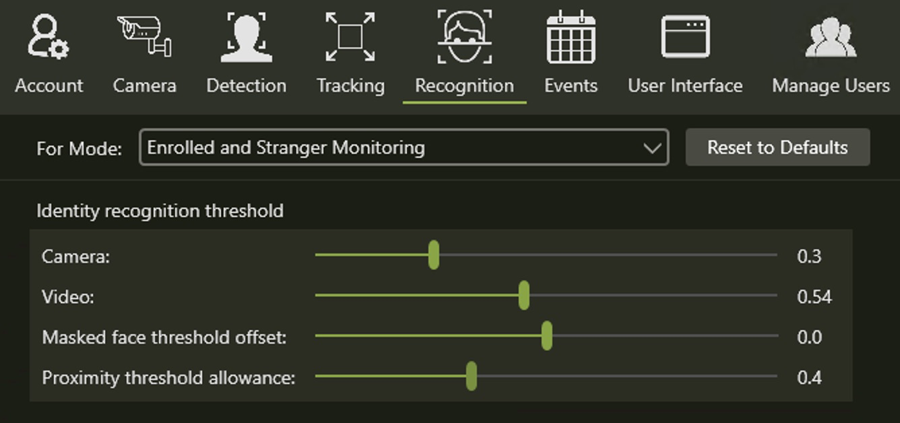Select the Recognition face-scan icon
This screenshot has height=423, width=900.
click(464, 38)
